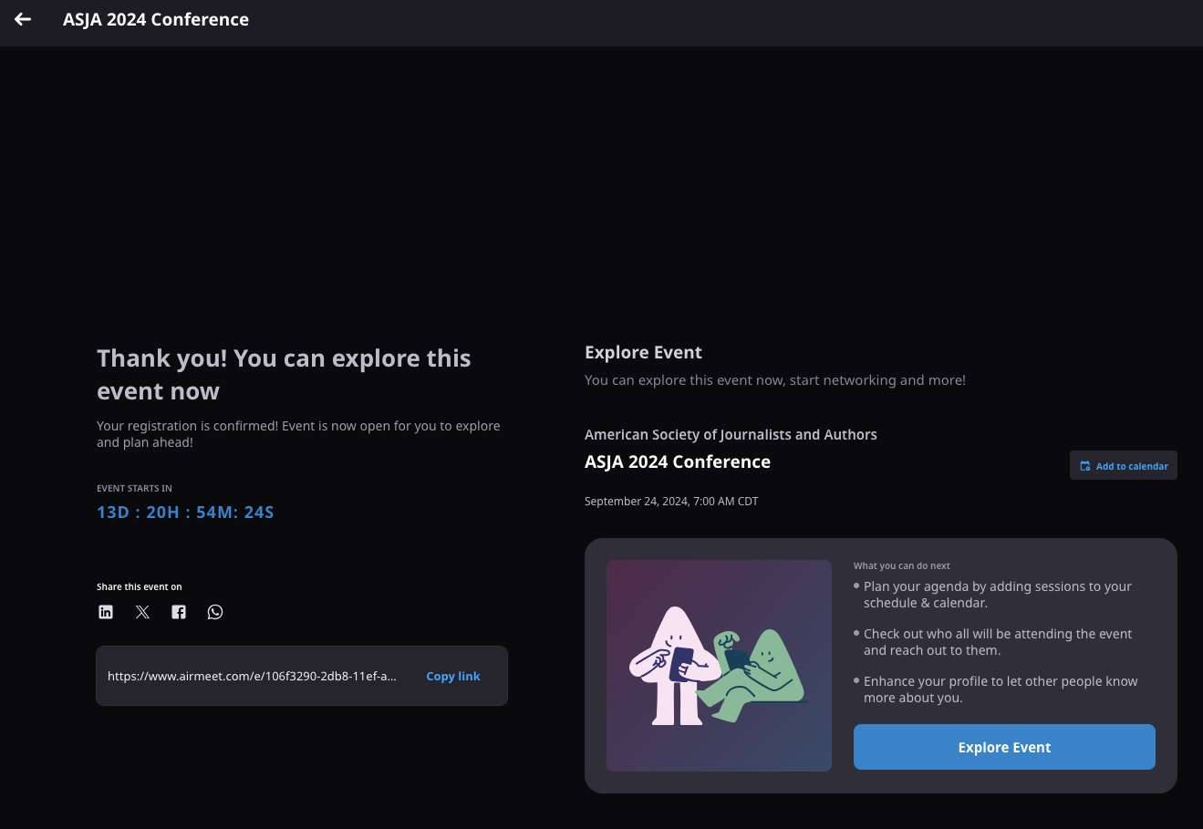This screenshot has width=1203, height=829.
Task: Share event on Facebook
Action: (x=179, y=612)
